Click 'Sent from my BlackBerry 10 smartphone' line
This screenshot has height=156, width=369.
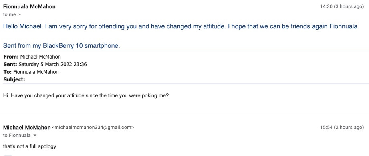coord(62,45)
